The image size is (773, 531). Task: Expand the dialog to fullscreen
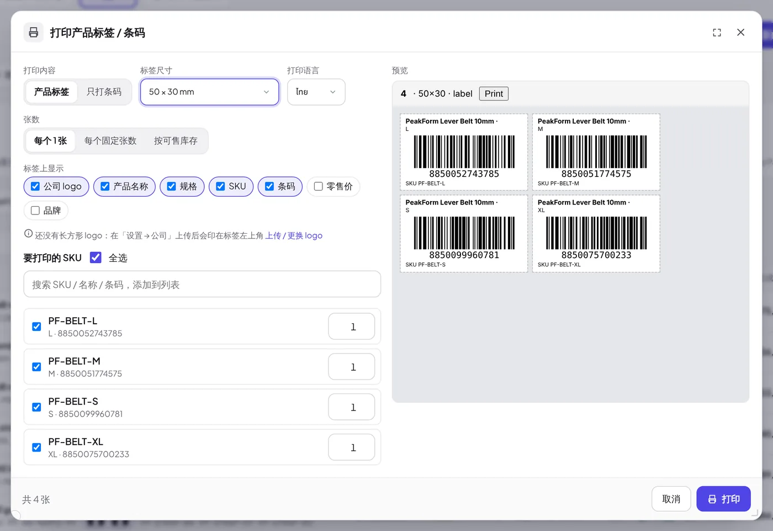pos(717,33)
